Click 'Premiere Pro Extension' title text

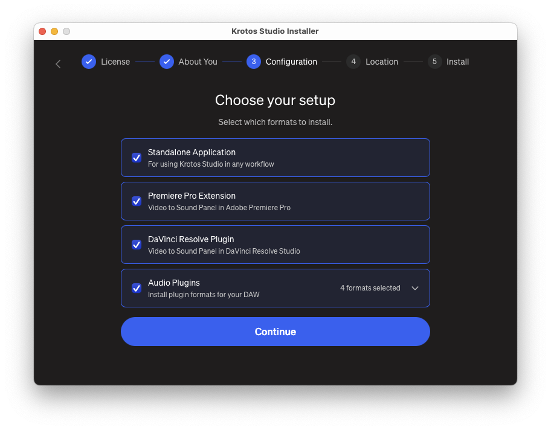click(x=192, y=196)
